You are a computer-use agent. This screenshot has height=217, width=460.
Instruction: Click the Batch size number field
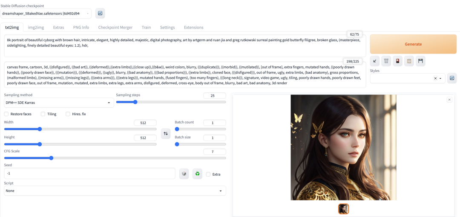coord(214,138)
